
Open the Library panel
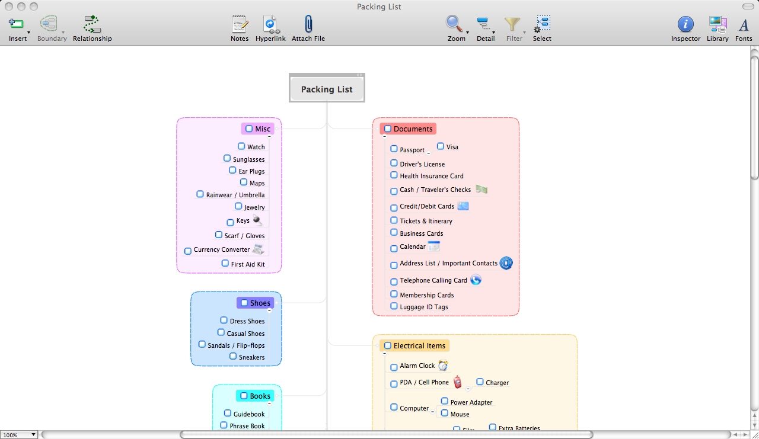(717, 24)
